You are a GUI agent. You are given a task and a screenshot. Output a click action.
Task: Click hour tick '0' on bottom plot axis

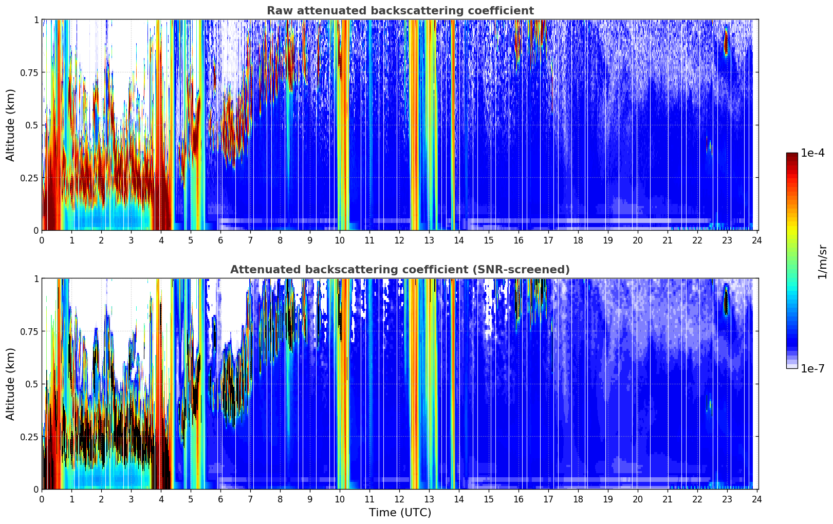[x=42, y=499]
